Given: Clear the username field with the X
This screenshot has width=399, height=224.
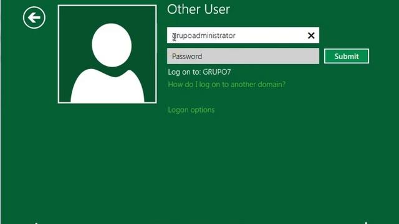Looking at the screenshot, I should click(x=311, y=35).
